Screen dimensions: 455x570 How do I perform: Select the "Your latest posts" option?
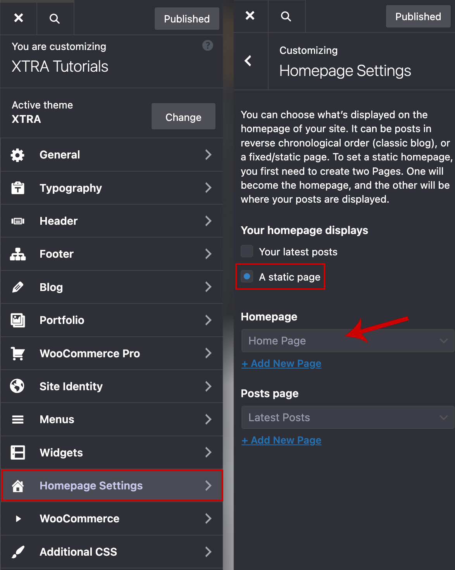pyautogui.click(x=247, y=251)
